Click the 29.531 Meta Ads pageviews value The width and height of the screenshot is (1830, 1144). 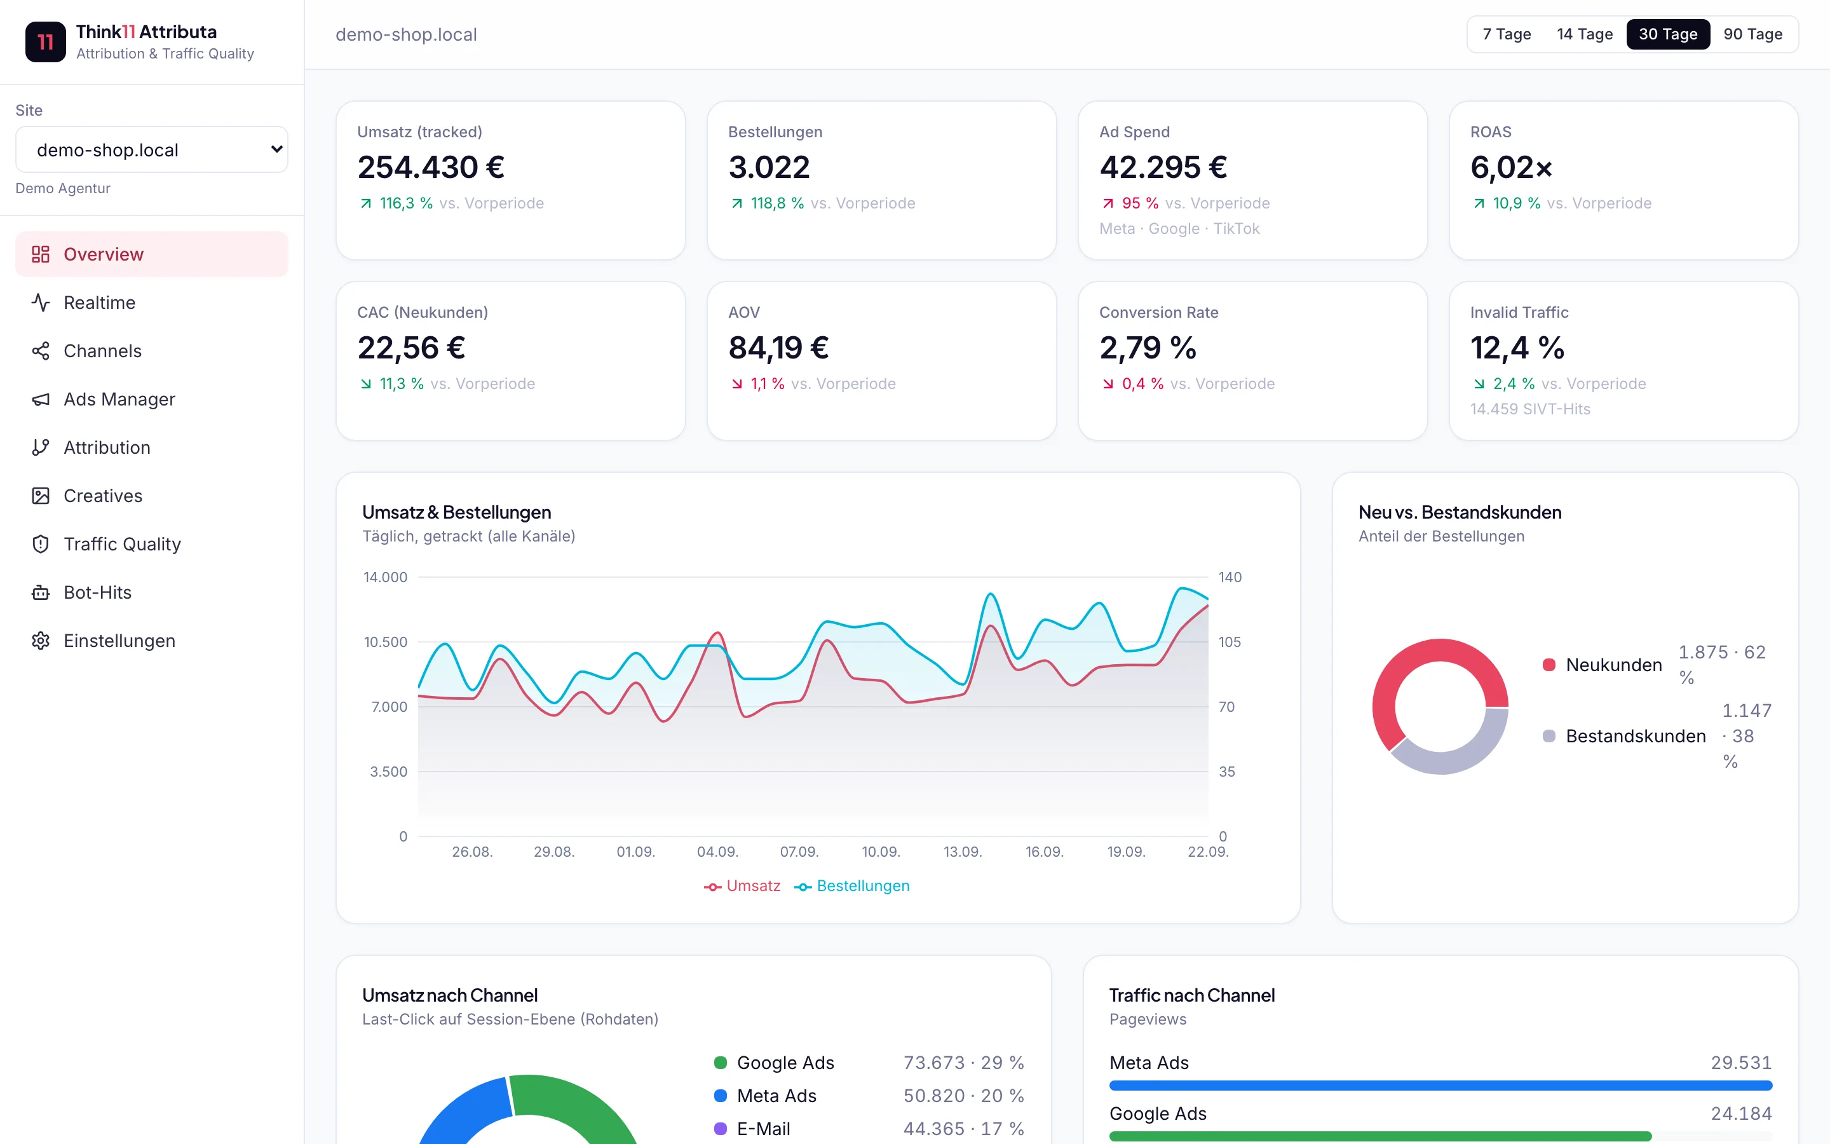(1742, 1063)
